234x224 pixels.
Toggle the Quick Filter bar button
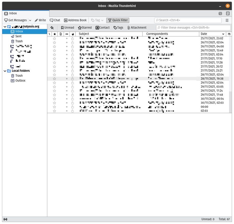118,20
